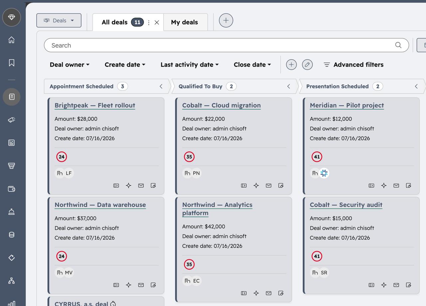Click the SR contact avatar on Security audit card
Screen dimensions: 426x306
click(x=324, y=273)
